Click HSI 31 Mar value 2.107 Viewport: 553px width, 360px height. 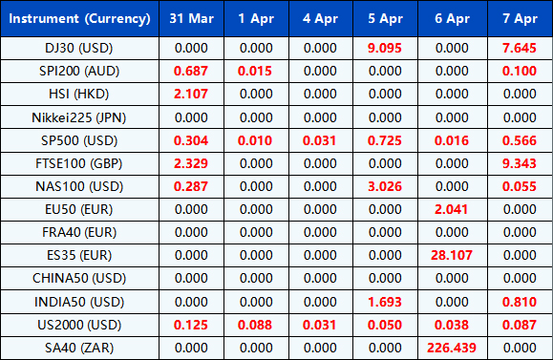[191, 94]
